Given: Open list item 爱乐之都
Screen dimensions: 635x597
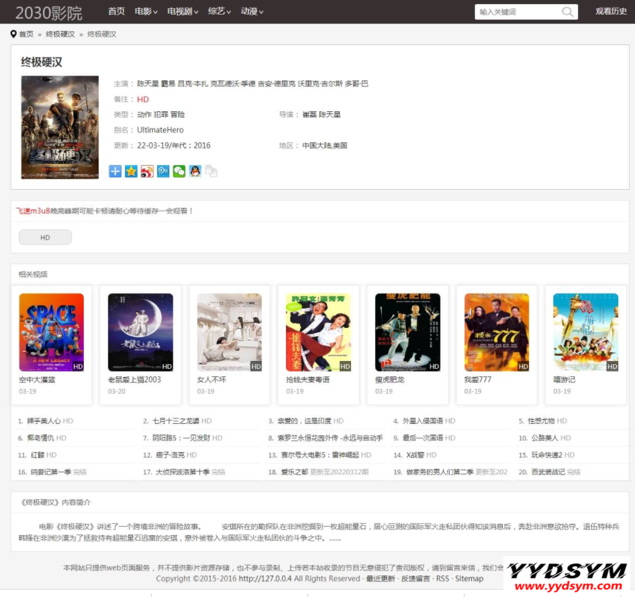Looking at the screenshot, I should tap(295, 472).
